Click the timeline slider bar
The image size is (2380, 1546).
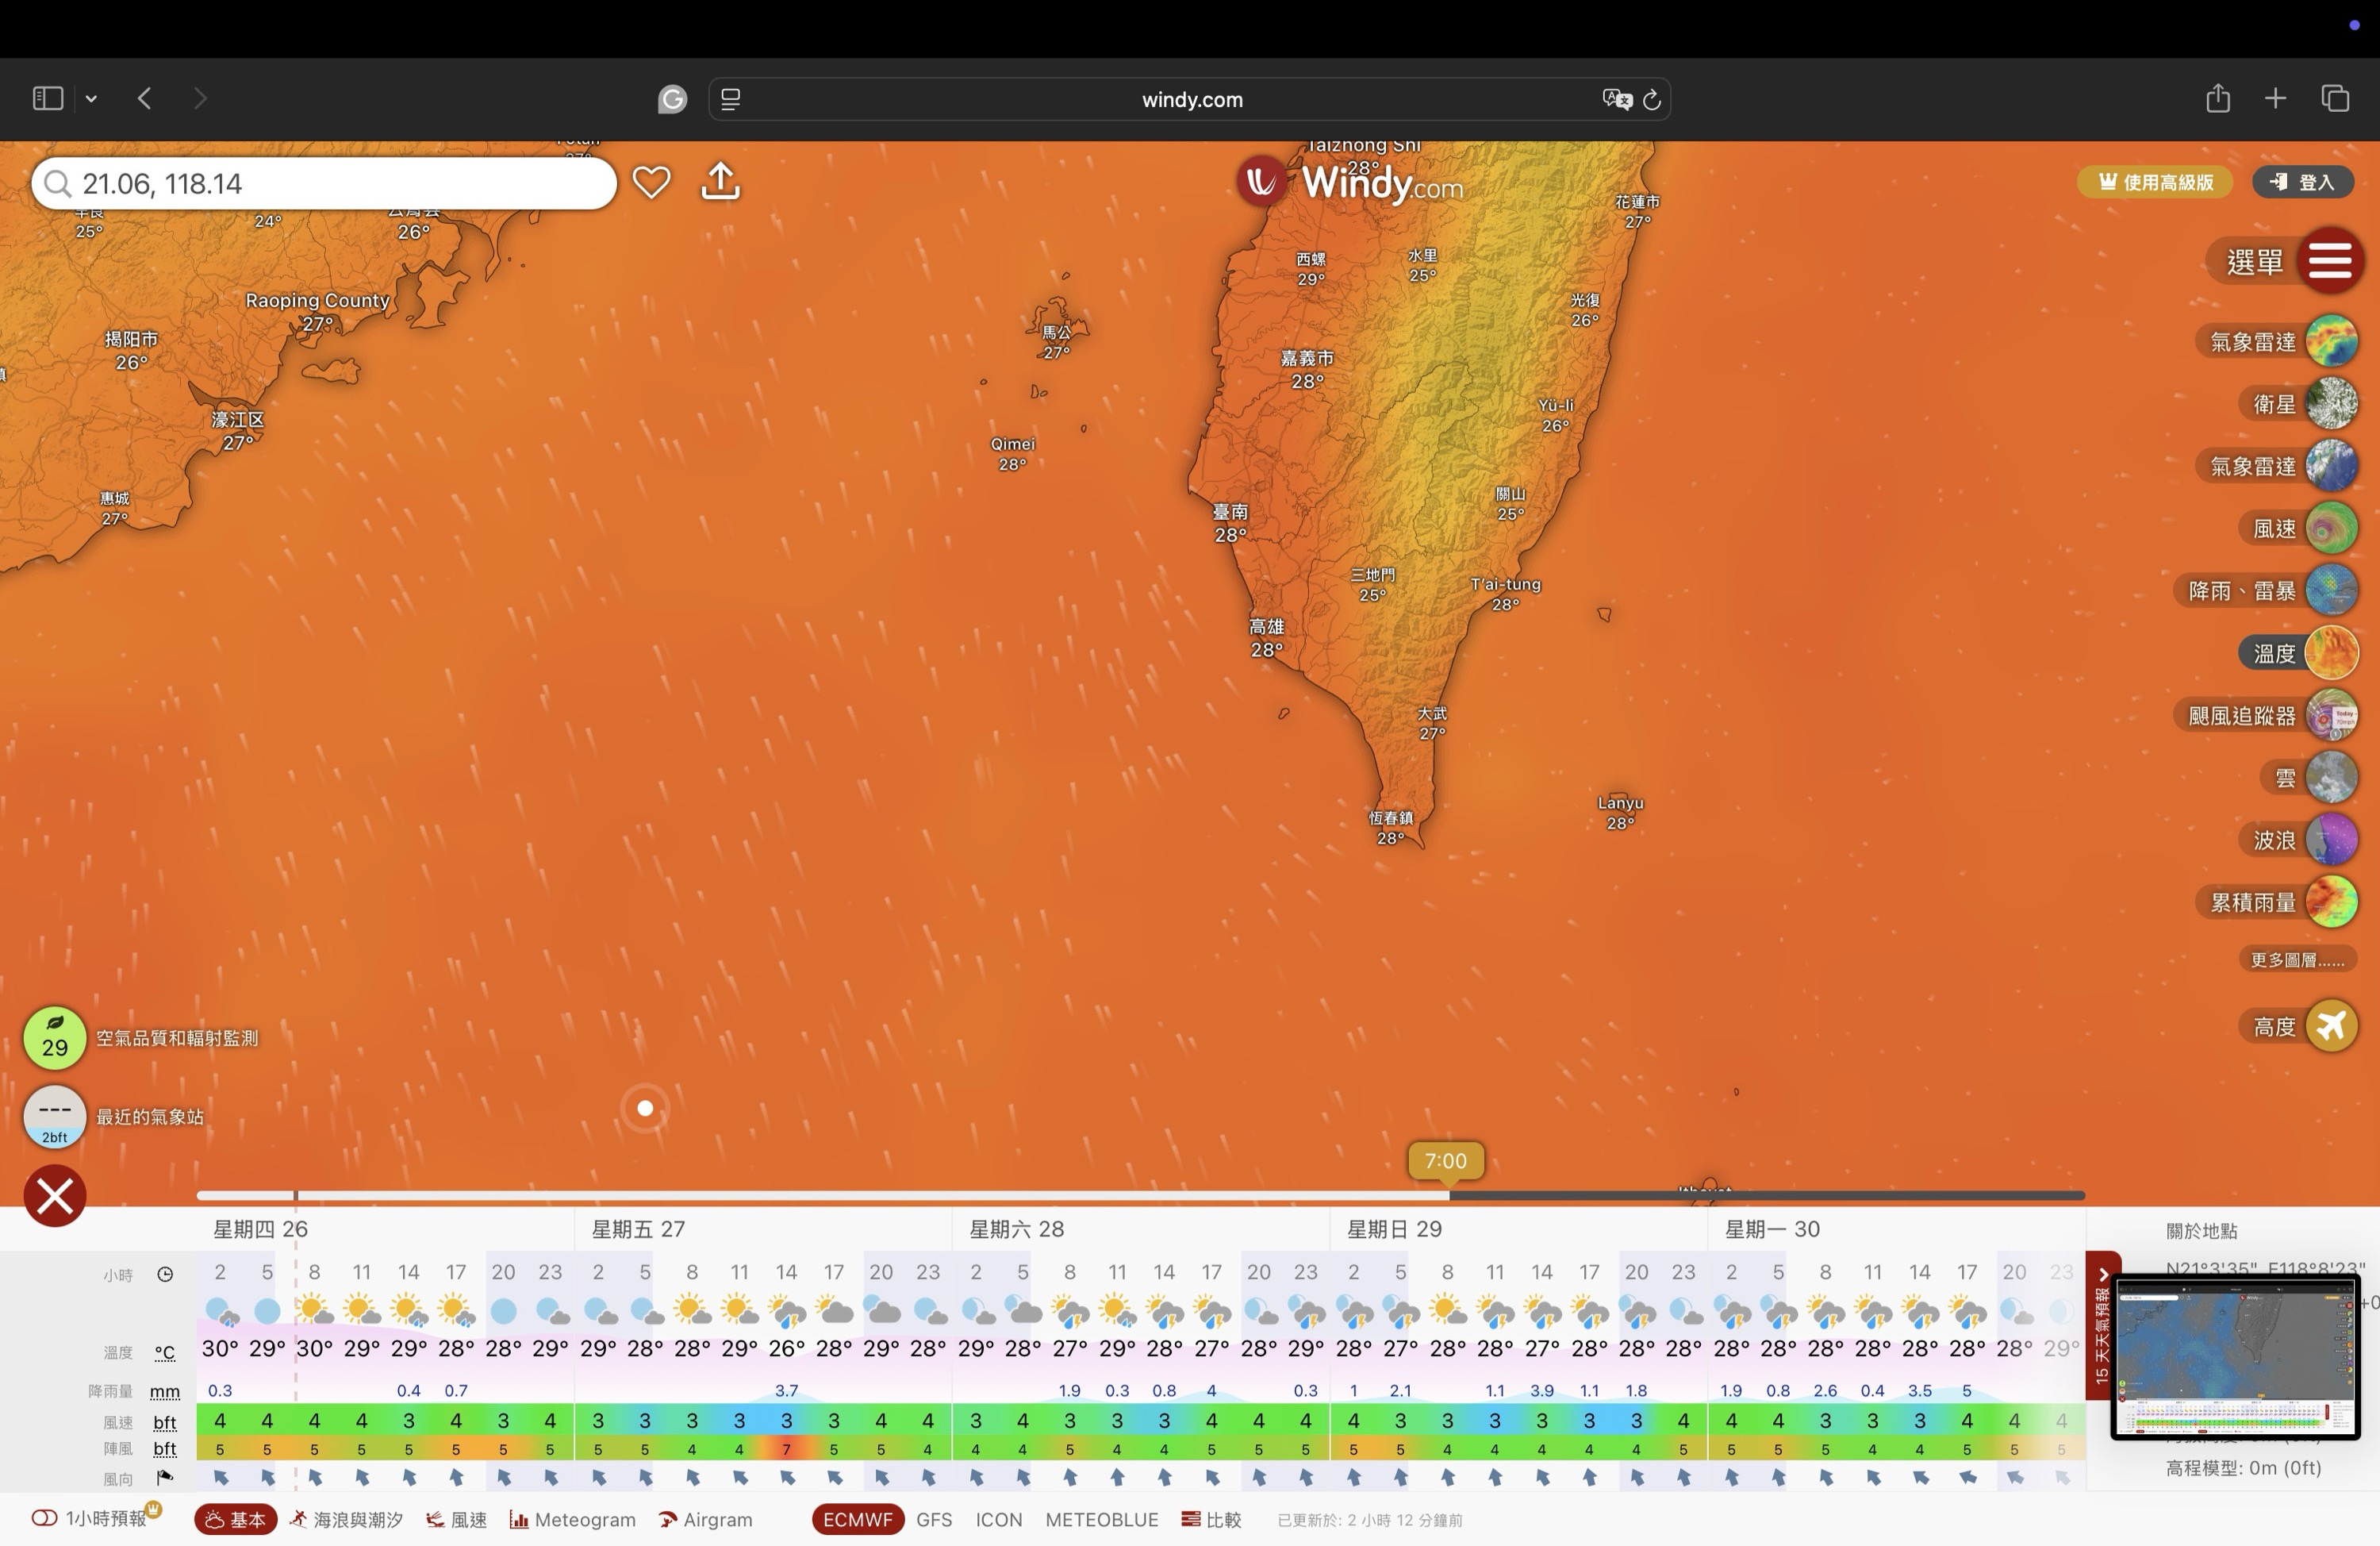(x=1140, y=1194)
